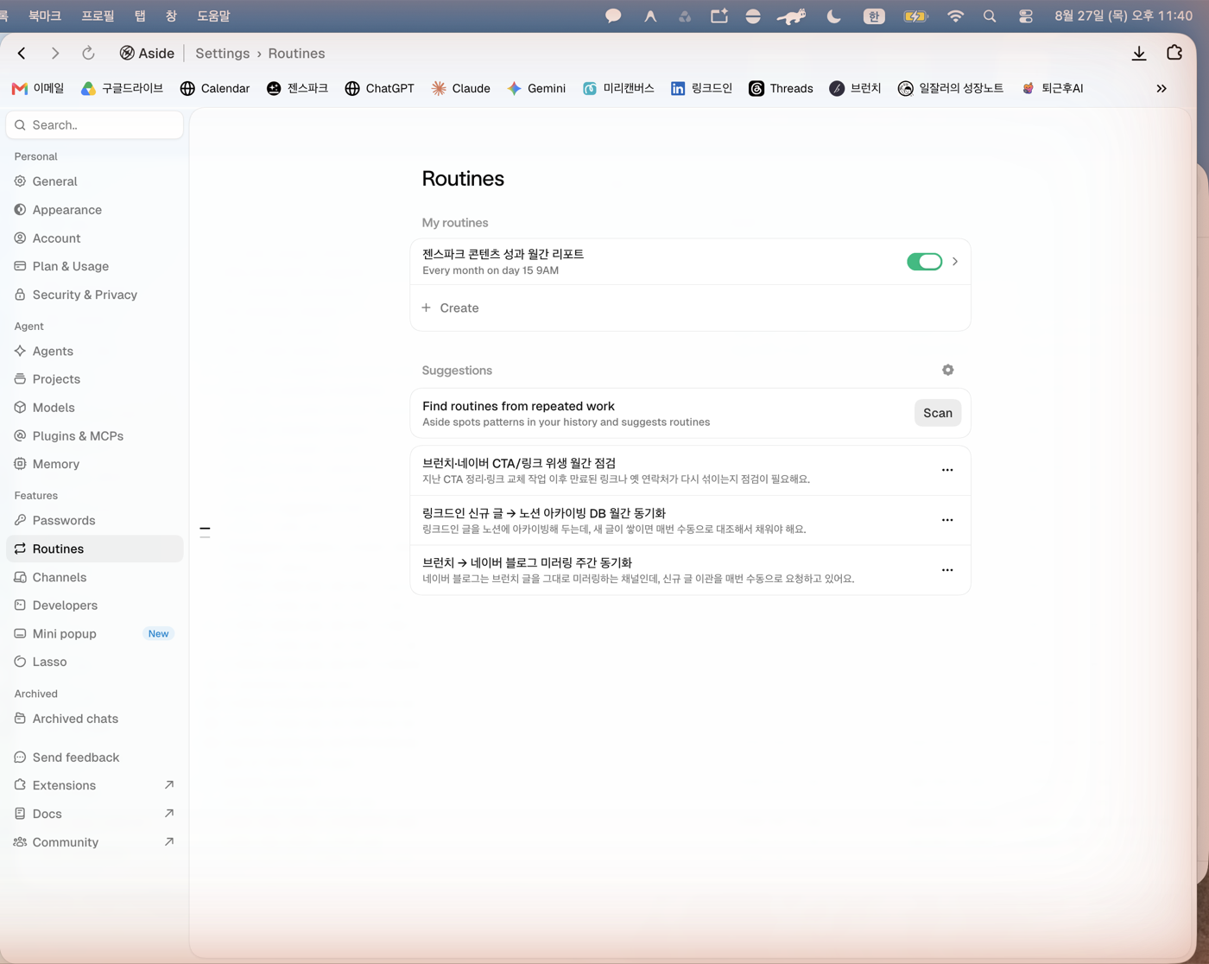Open the downloads icon in the toolbar

[x=1139, y=54]
